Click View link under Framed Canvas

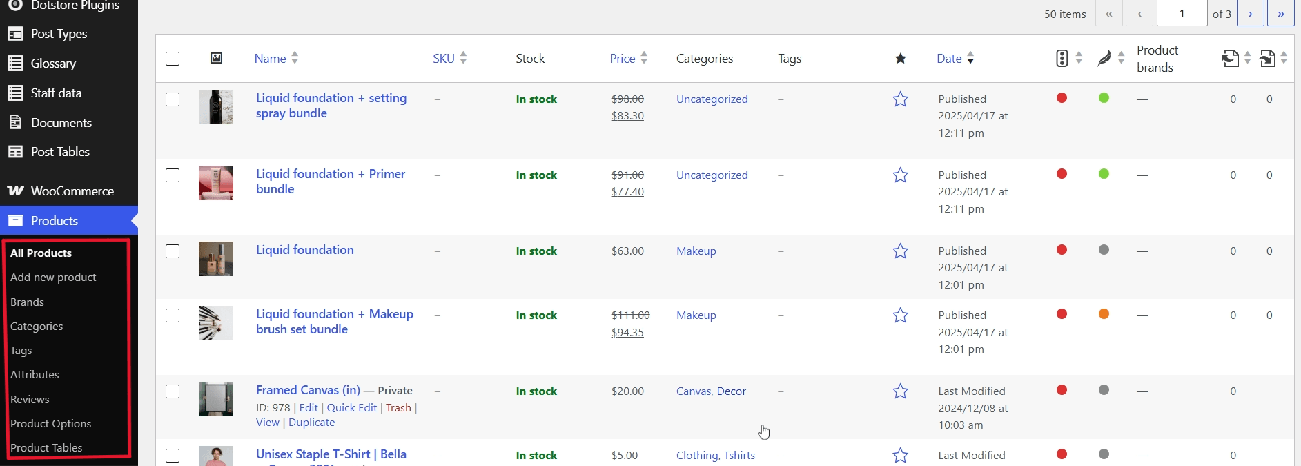coord(268,423)
